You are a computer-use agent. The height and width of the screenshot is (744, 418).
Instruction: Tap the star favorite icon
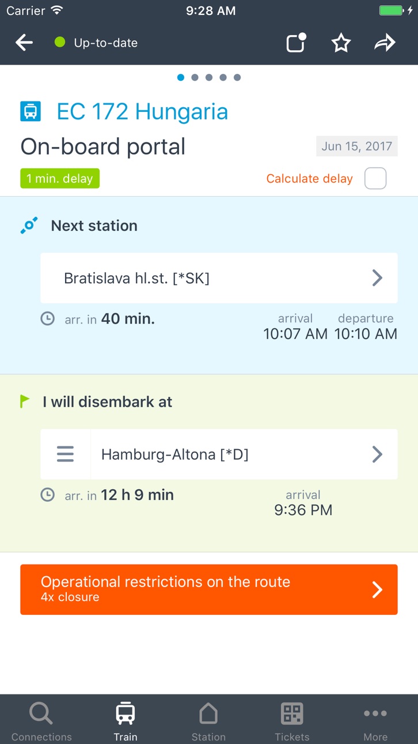(x=341, y=43)
